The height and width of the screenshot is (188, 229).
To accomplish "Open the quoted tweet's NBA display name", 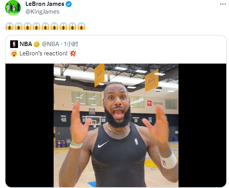I will pos(26,44).
